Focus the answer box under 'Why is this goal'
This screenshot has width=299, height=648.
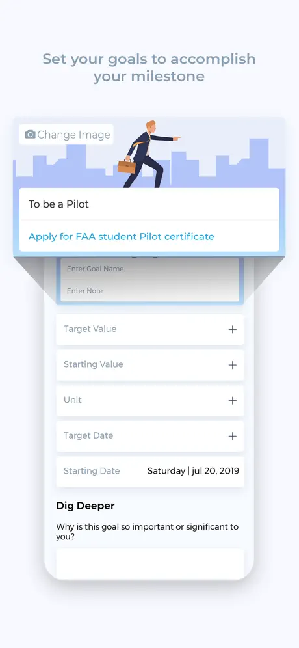pos(150,563)
